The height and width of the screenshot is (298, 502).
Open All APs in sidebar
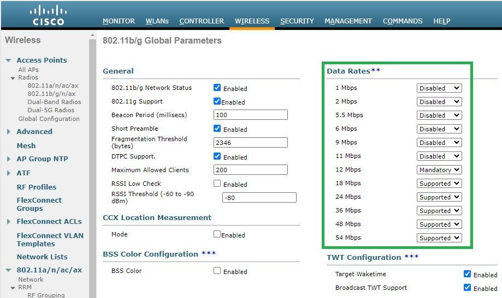click(28, 70)
